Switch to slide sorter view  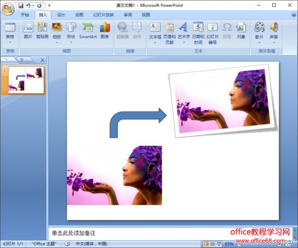coord(212,244)
